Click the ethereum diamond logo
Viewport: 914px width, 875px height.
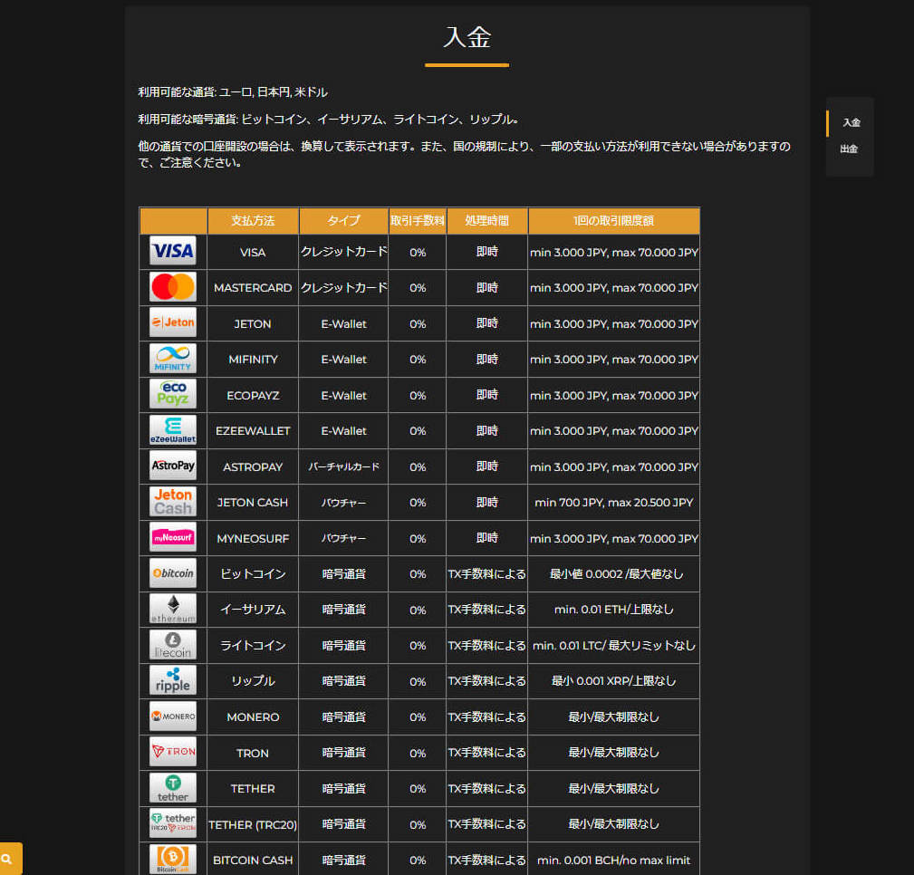coord(172,609)
